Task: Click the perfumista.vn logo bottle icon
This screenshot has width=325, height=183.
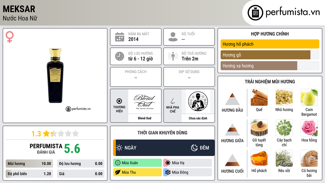Action: coord(255,13)
